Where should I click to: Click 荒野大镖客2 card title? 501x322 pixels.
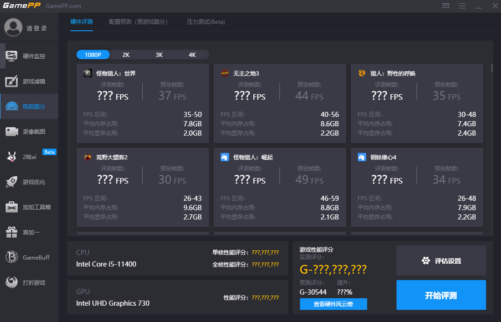[x=112, y=158]
